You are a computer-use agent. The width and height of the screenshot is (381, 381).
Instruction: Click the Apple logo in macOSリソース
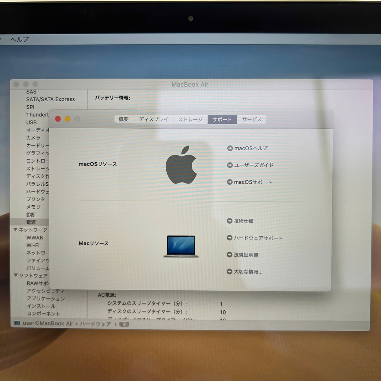pos(181,165)
